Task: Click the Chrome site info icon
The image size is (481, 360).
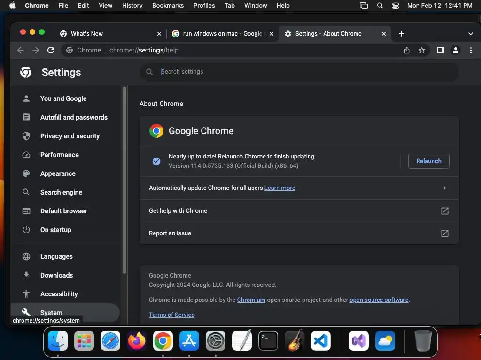Action: coord(70,50)
